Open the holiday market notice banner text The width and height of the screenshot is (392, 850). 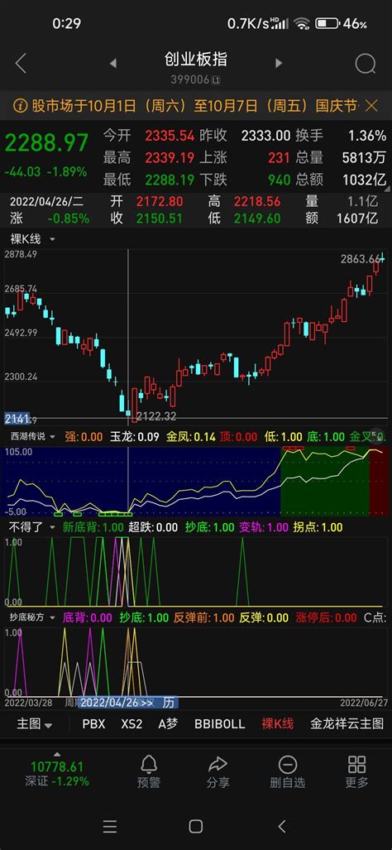(x=195, y=105)
